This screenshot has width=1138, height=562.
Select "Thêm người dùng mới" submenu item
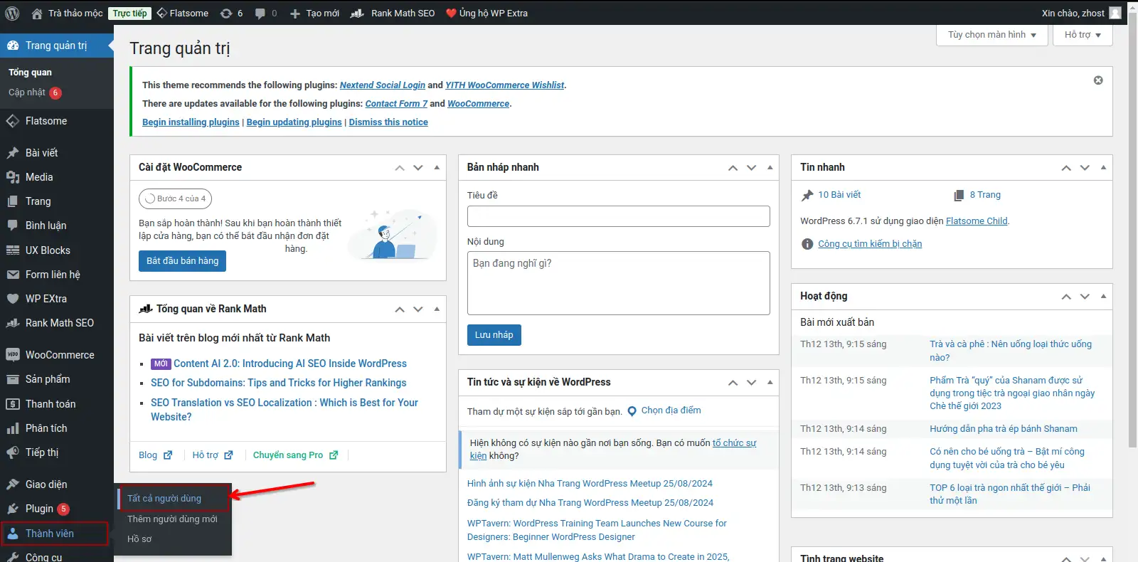[173, 519]
